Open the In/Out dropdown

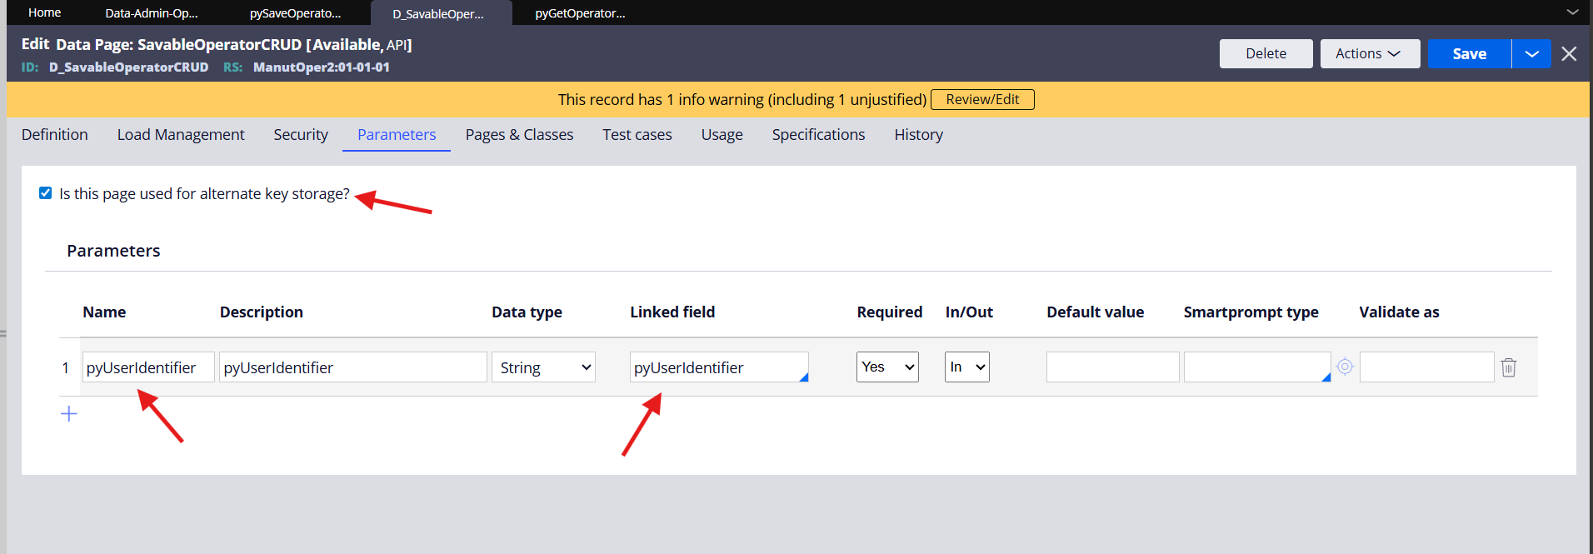pos(966,367)
